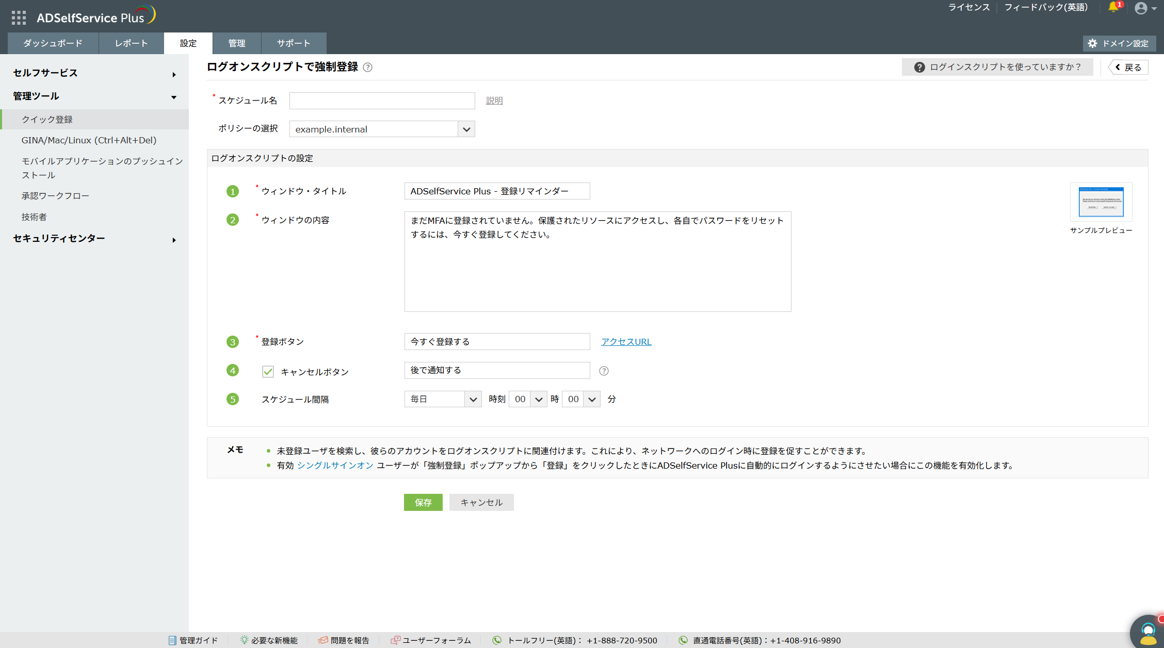The width and height of the screenshot is (1164, 648).
Task: Click the help icon beside page title
Action: 367,68
